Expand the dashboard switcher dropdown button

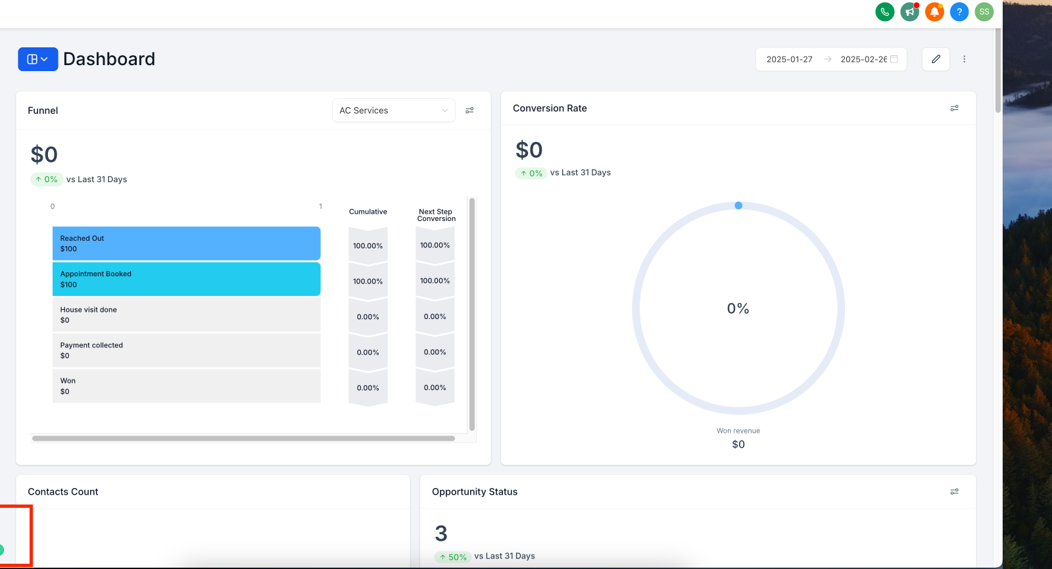(x=38, y=59)
